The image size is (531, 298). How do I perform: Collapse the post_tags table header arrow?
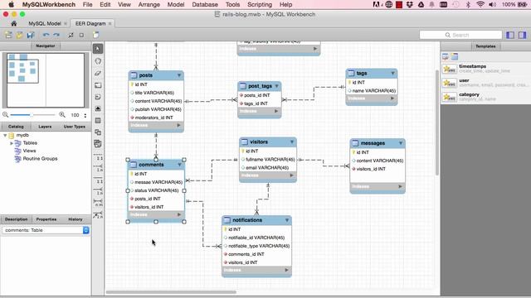(276, 86)
